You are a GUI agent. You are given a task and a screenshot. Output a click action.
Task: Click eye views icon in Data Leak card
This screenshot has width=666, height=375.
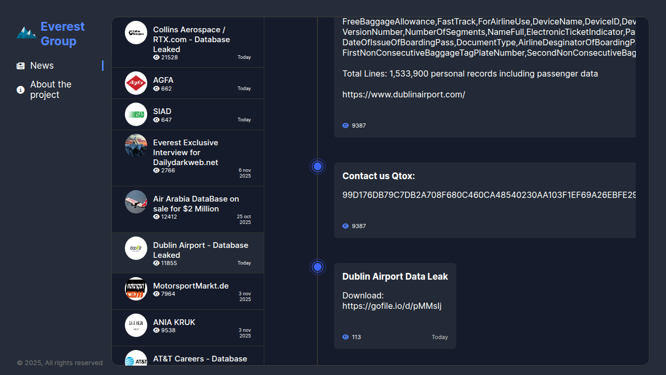[345, 337]
